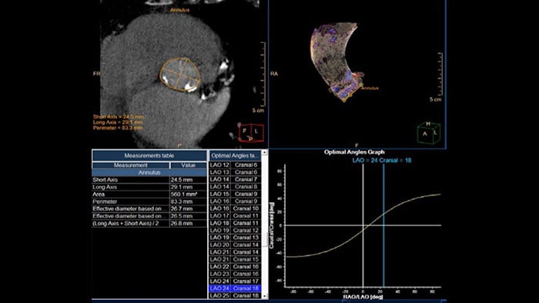539x303 pixels.
Task: Click the 3D aortic root rendering
Action: 335,61
